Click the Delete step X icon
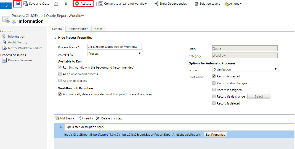This screenshot has height=149, width=295. tap(98, 118)
